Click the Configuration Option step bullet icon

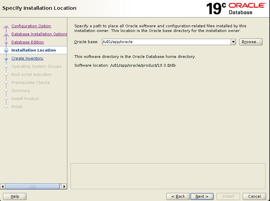tap(6, 26)
